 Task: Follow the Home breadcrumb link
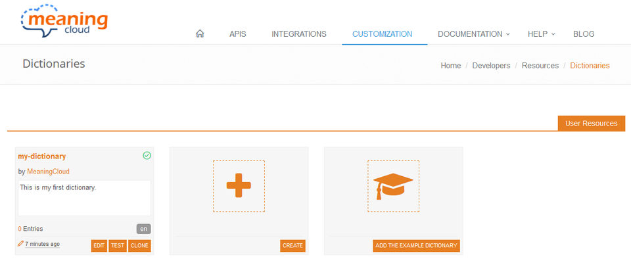coord(451,65)
